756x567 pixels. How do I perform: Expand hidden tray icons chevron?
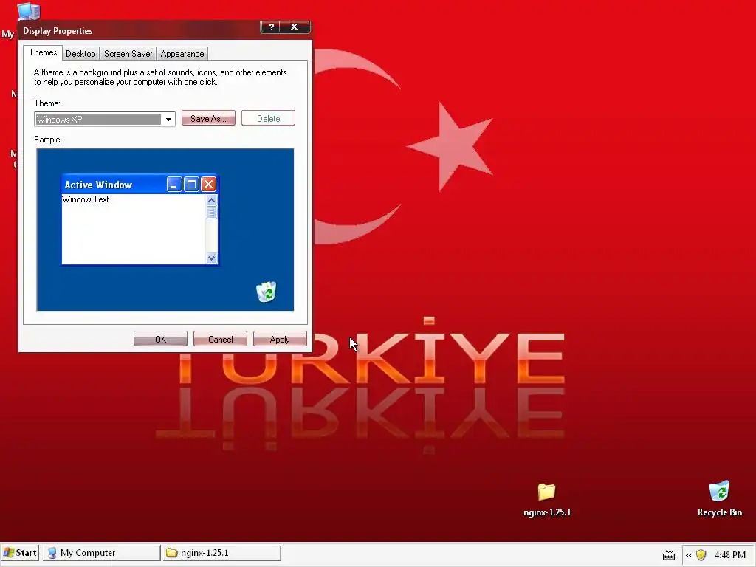pyautogui.click(x=689, y=555)
